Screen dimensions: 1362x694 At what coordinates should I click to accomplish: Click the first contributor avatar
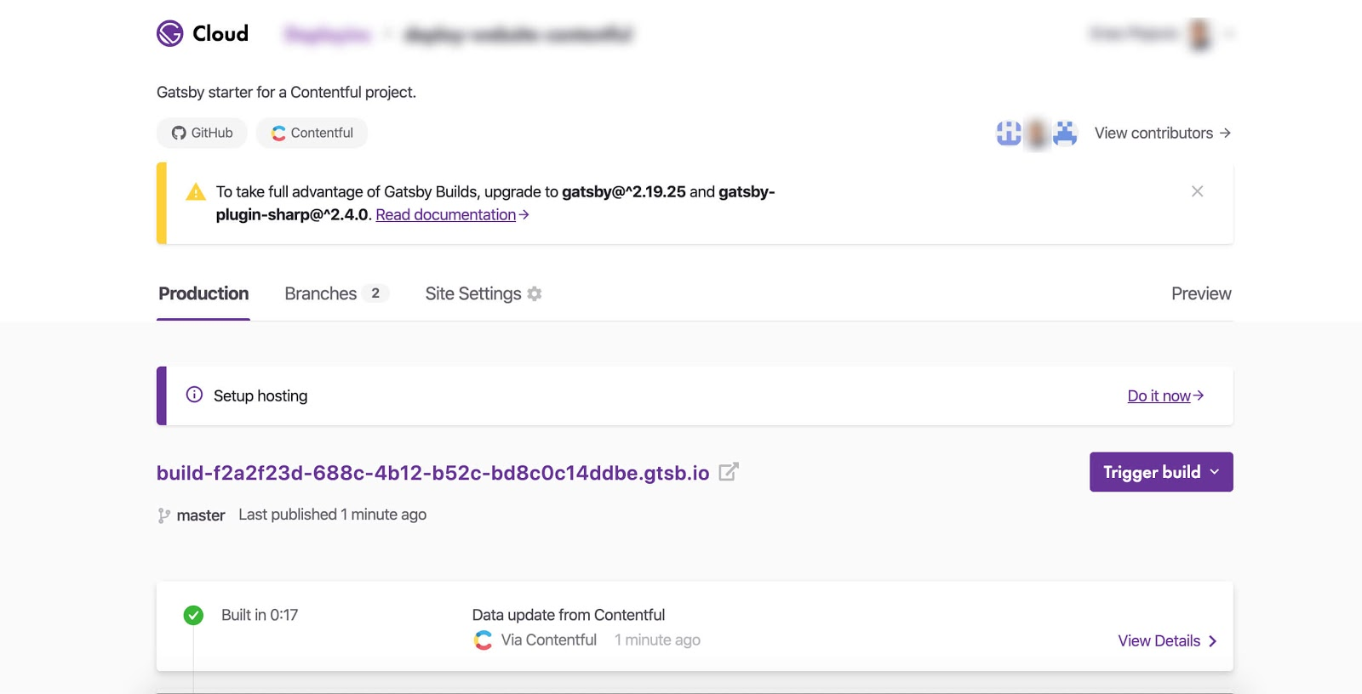1009,133
